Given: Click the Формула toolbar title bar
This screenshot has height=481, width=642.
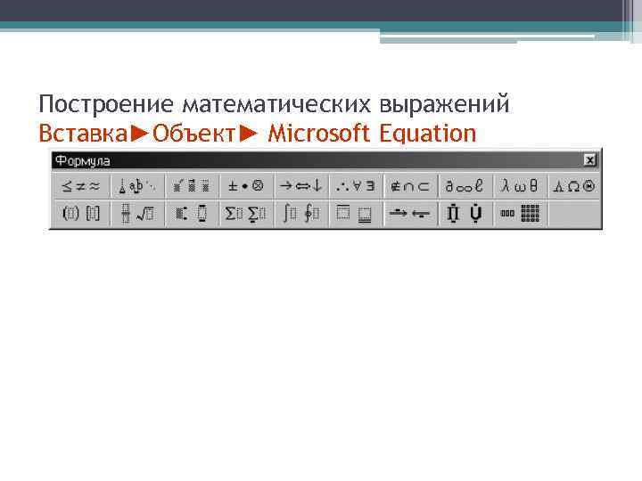Looking at the screenshot, I should point(325,160).
